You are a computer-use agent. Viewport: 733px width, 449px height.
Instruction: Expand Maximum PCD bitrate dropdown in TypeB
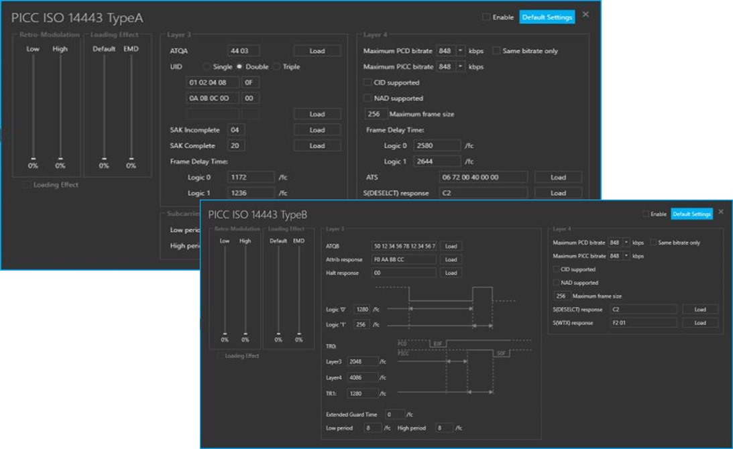click(626, 243)
